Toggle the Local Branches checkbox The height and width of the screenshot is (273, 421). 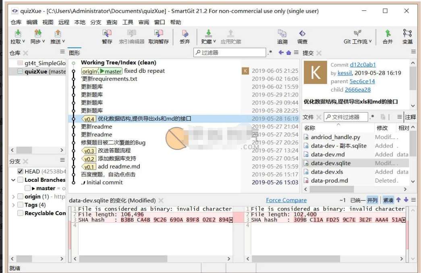click(20, 180)
